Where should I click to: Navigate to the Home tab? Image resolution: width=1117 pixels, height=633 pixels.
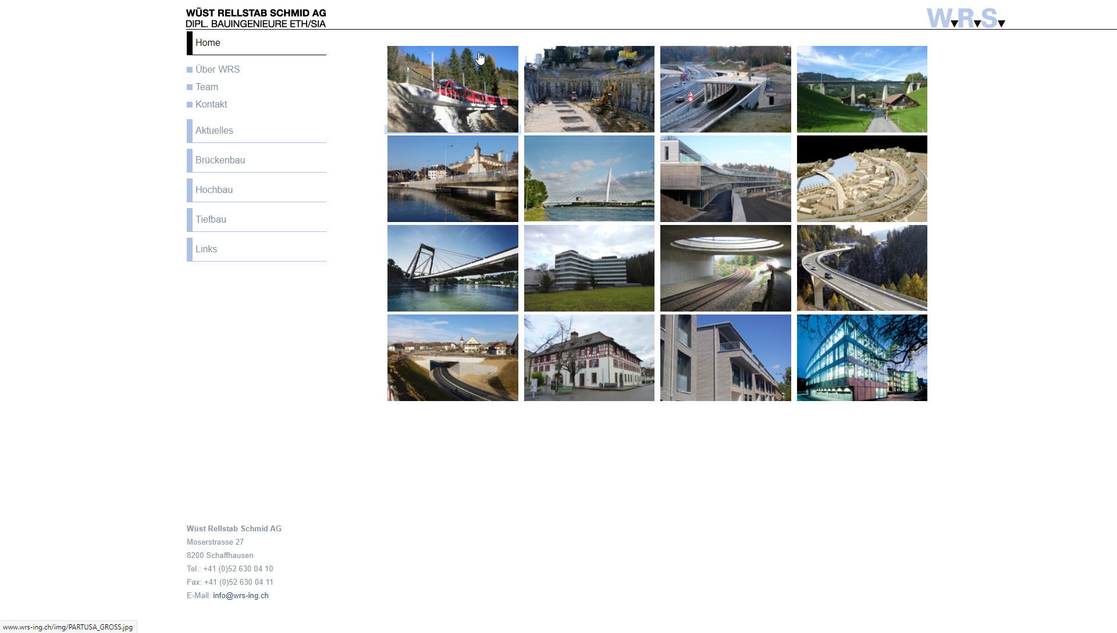(207, 42)
